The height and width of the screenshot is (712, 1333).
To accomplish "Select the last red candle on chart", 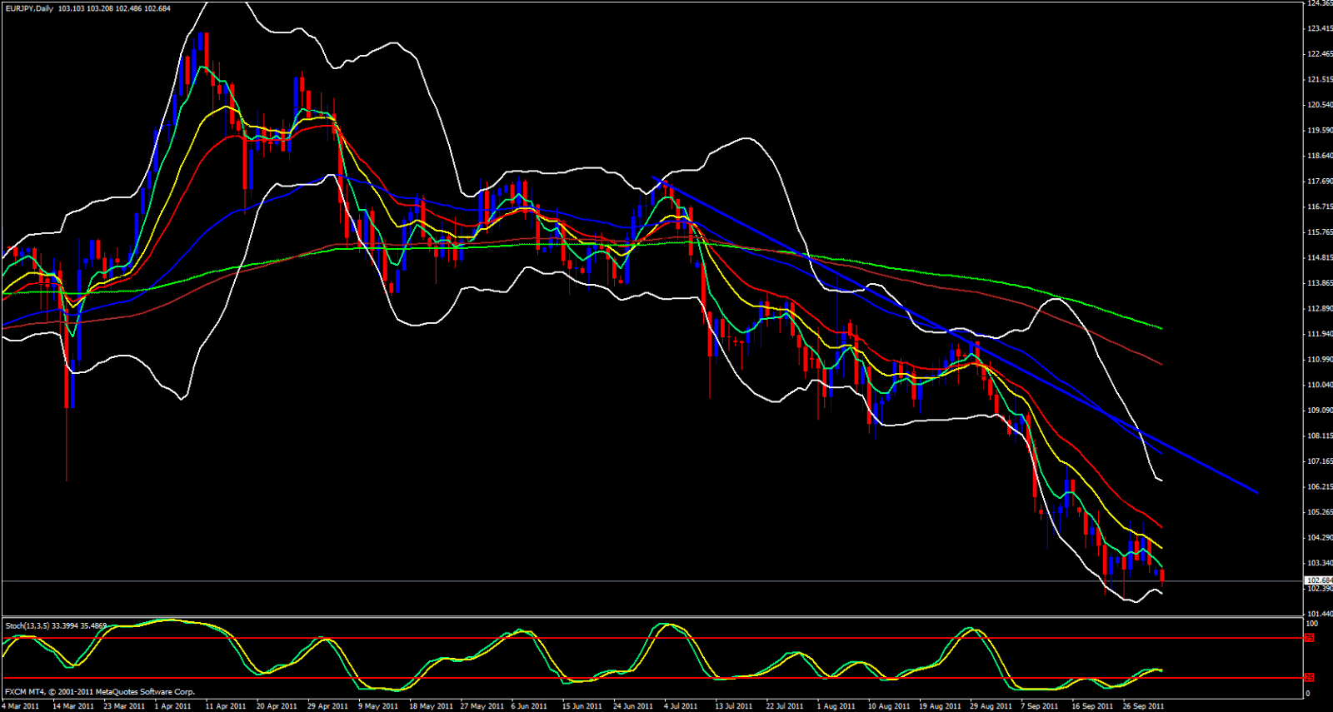I will [1162, 576].
